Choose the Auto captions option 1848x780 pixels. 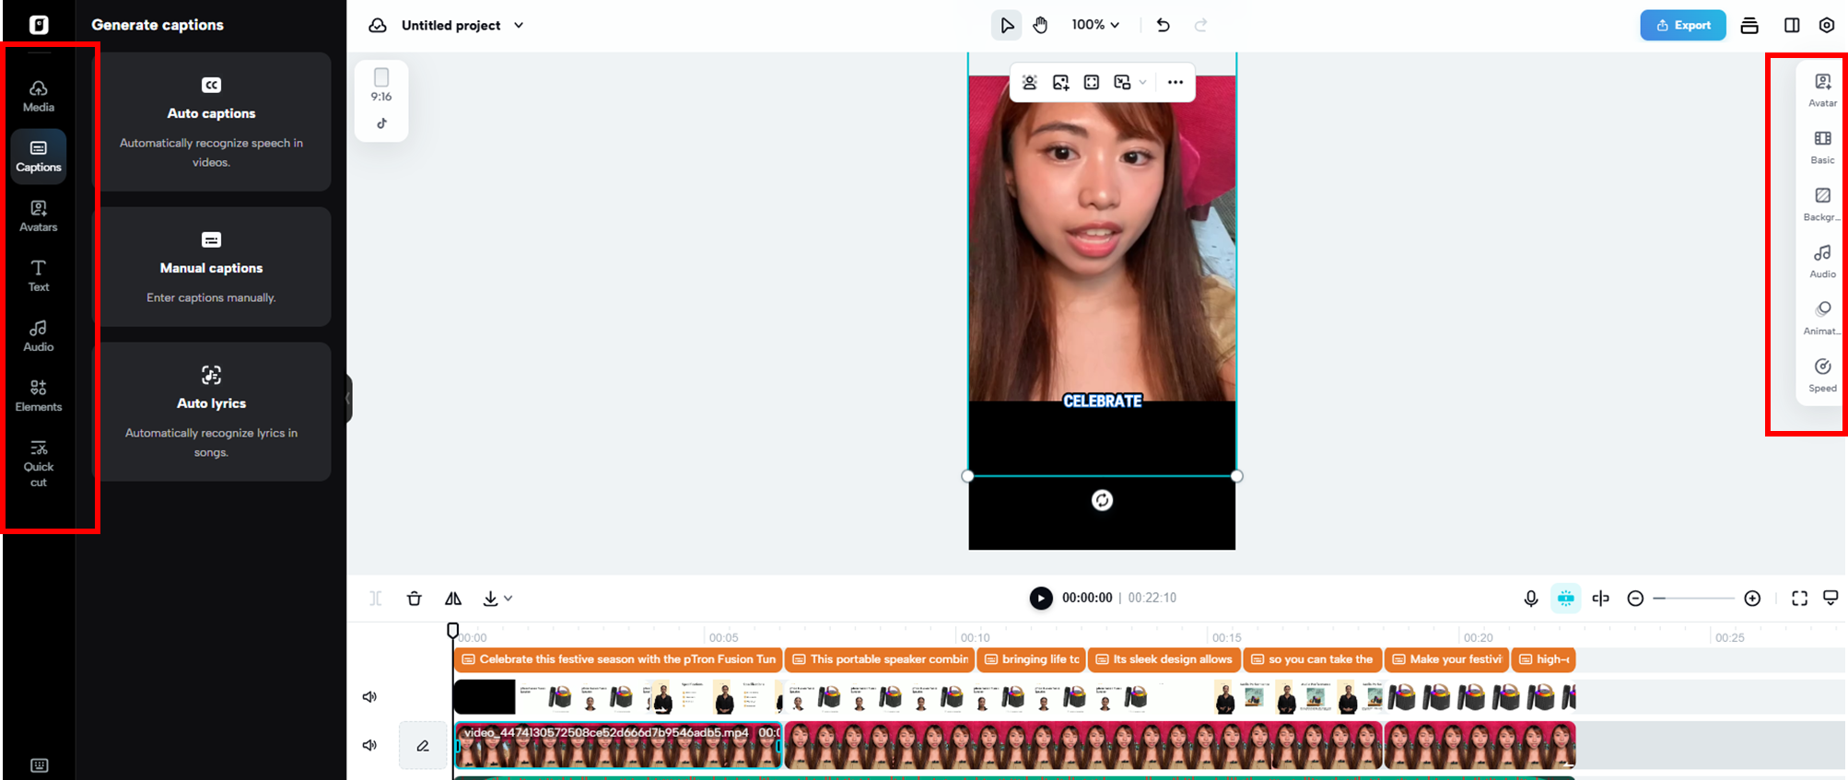coord(212,122)
